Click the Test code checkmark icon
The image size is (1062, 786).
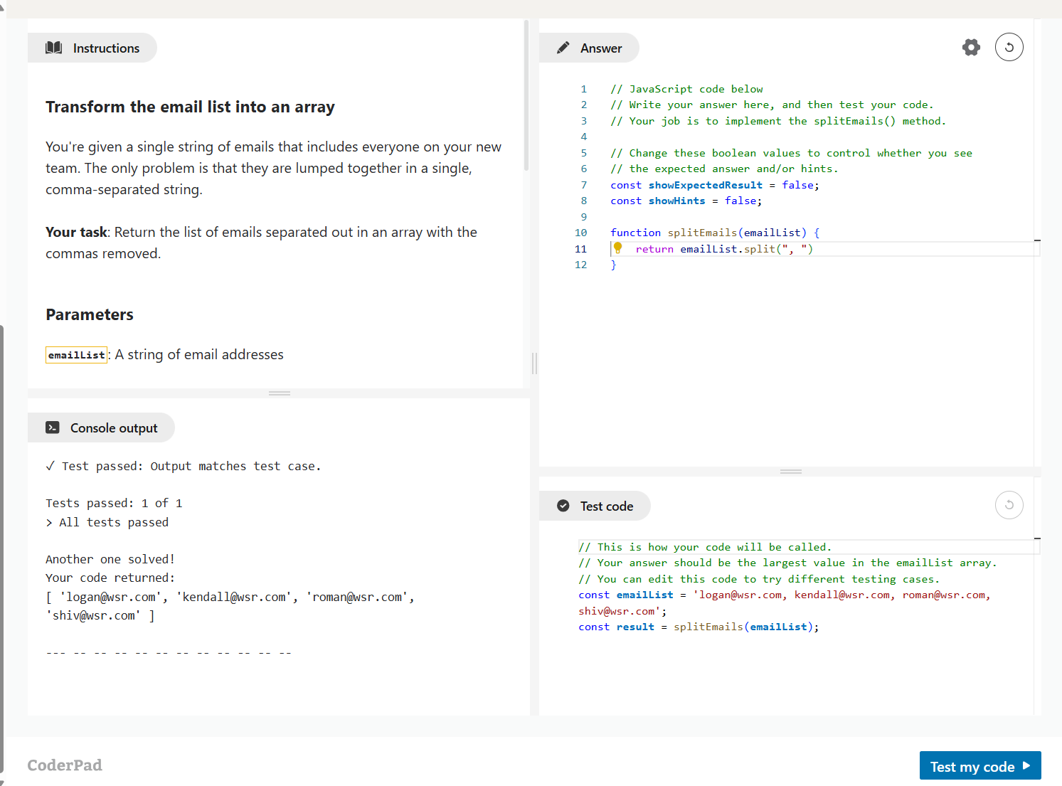pos(563,506)
